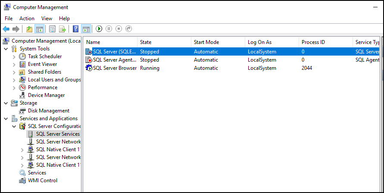Open Help via the question mark icon

tap(76, 29)
